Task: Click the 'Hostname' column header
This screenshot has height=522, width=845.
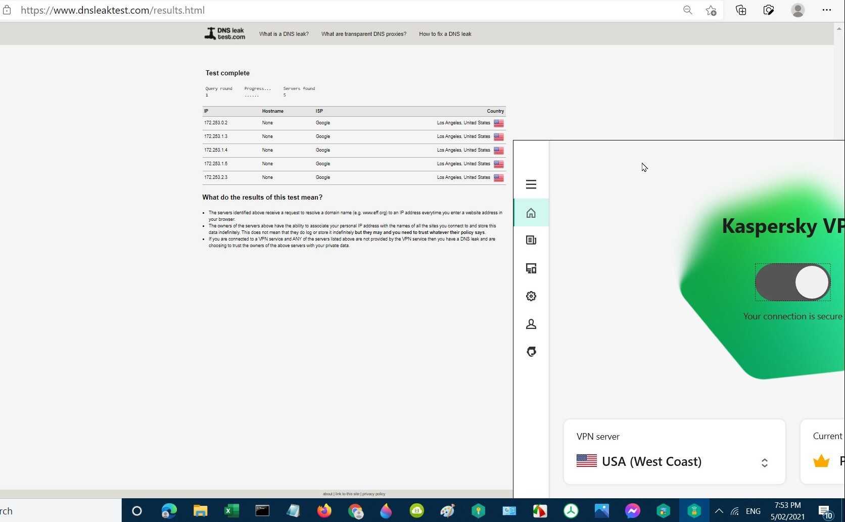Action: click(273, 111)
